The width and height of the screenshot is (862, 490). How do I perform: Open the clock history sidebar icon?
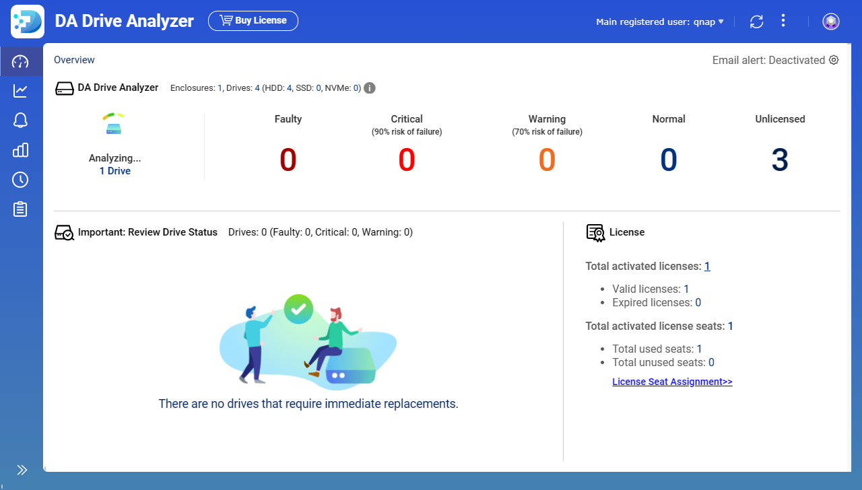tap(21, 180)
